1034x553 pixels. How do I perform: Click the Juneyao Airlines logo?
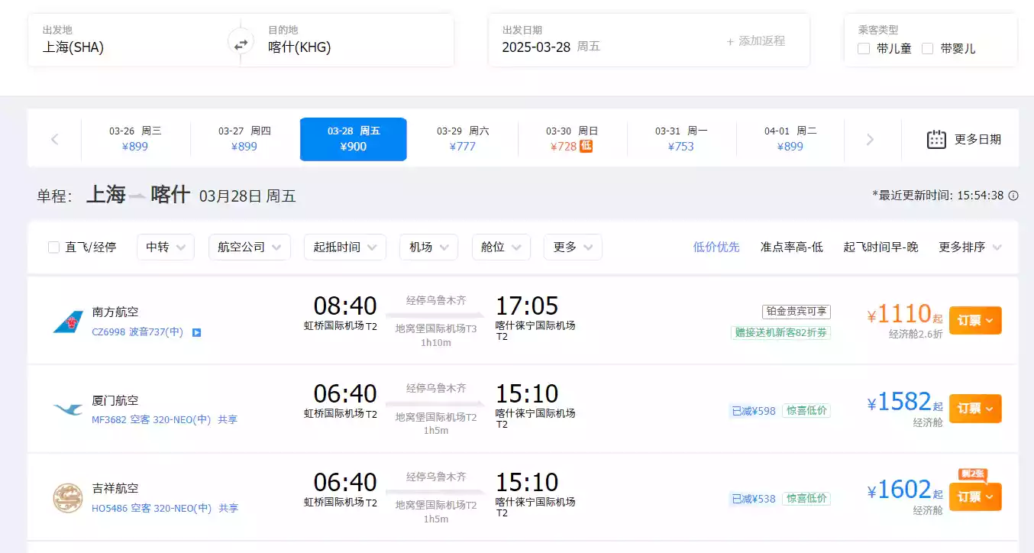[x=68, y=498]
